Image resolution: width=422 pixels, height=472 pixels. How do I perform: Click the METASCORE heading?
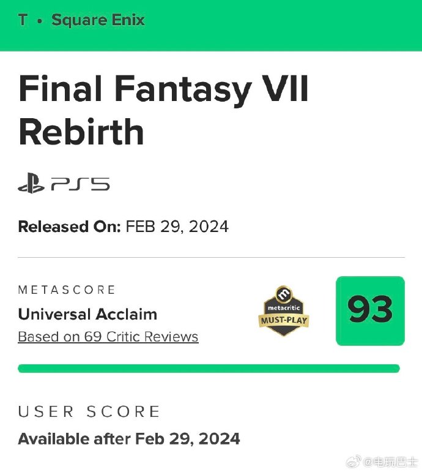(x=67, y=290)
